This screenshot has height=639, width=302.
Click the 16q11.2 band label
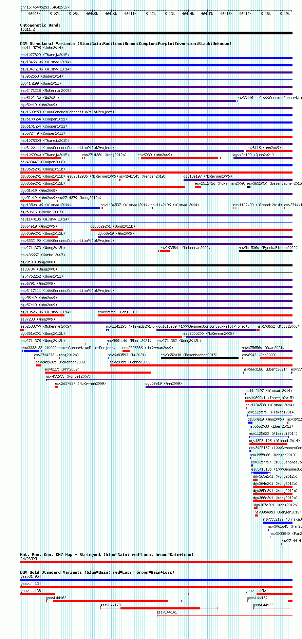[27, 29]
